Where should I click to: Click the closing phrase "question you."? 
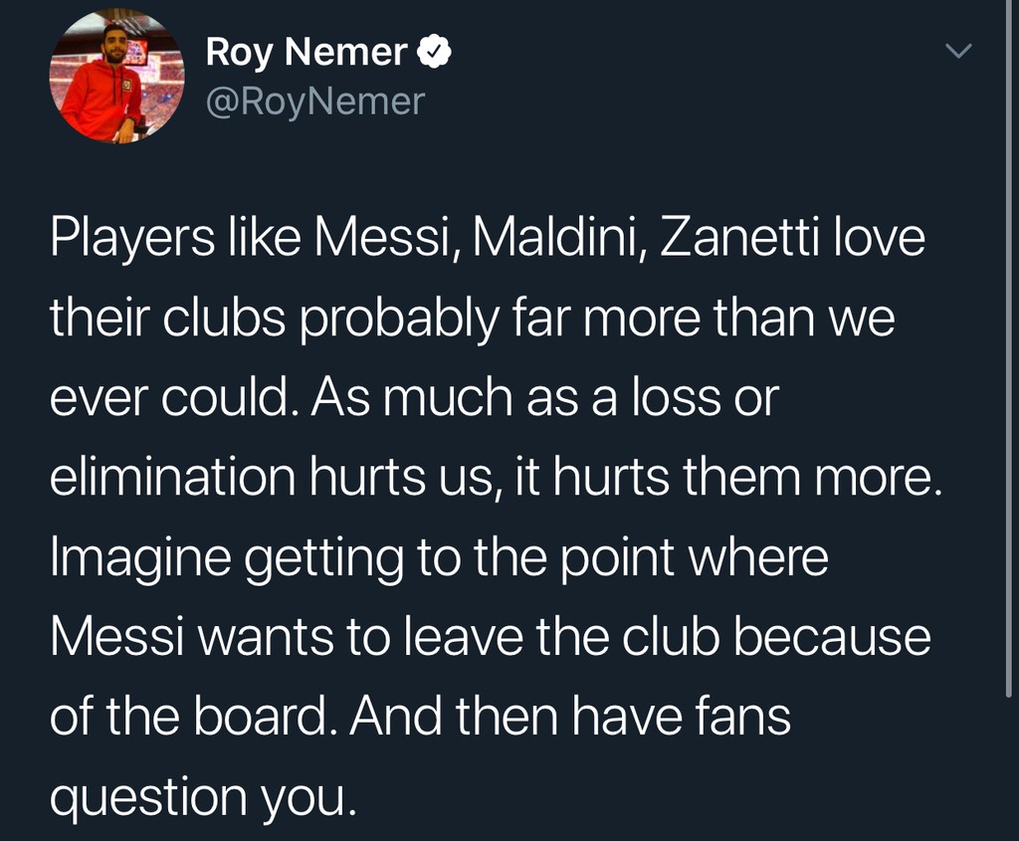point(203,797)
